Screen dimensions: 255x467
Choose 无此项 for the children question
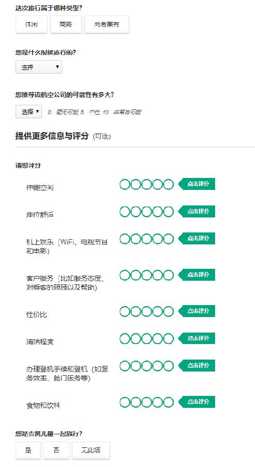pyautogui.click(x=91, y=450)
